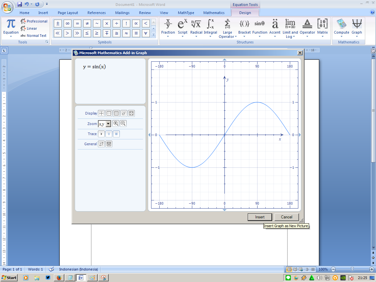Click the y = sin(x) equation text
Screen dimensions: 376x282
coord(94,67)
